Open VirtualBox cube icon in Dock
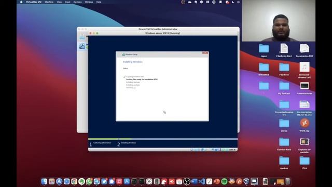The height and width of the screenshot is (187, 332). click(x=246, y=181)
